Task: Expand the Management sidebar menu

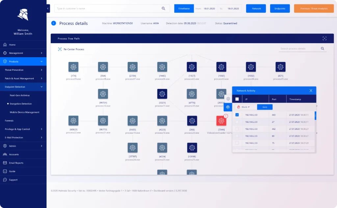Action: point(23,53)
